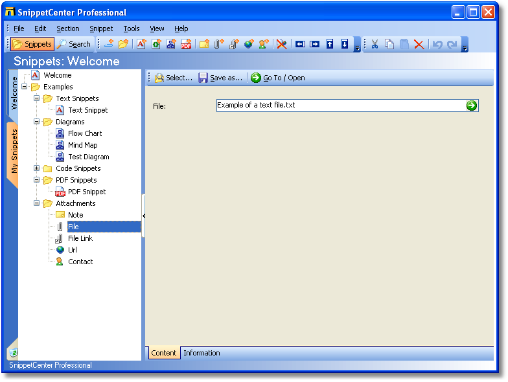Viewport: 508px width, 382px height.
Task: Click the Save as... button
Action: coord(220,78)
